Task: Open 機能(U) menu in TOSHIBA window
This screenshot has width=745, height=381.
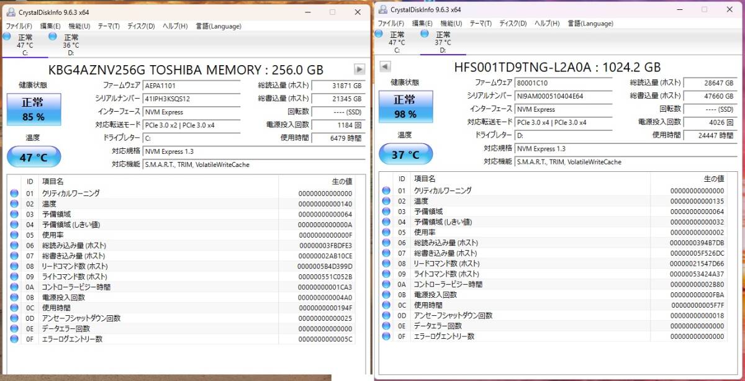Action: tap(79, 26)
